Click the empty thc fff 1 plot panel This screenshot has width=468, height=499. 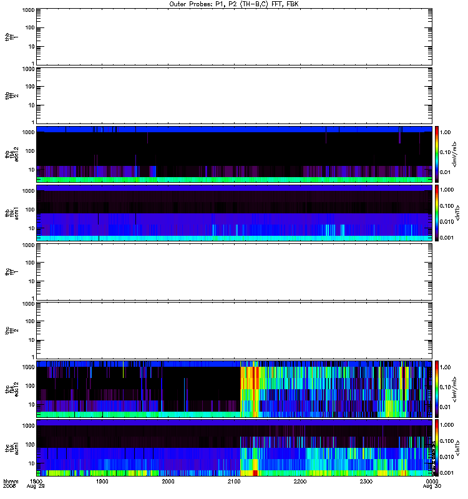coord(234,272)
